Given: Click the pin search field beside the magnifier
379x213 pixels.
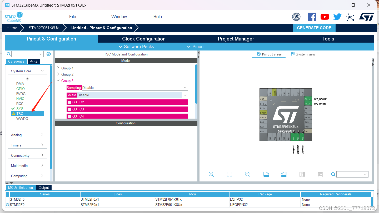Looking at the screenshot, I should pyautogui.click(x=352, y=174).
